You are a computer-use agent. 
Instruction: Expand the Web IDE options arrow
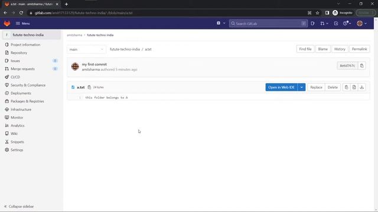tap(301, 87)
